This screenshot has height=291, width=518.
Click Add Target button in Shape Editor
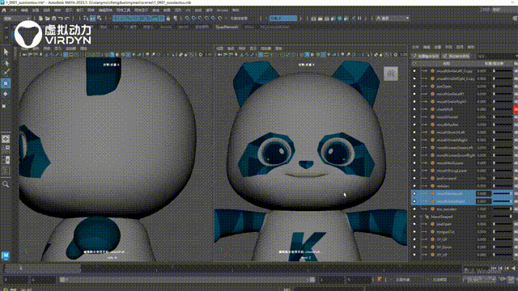click(456, 56)
